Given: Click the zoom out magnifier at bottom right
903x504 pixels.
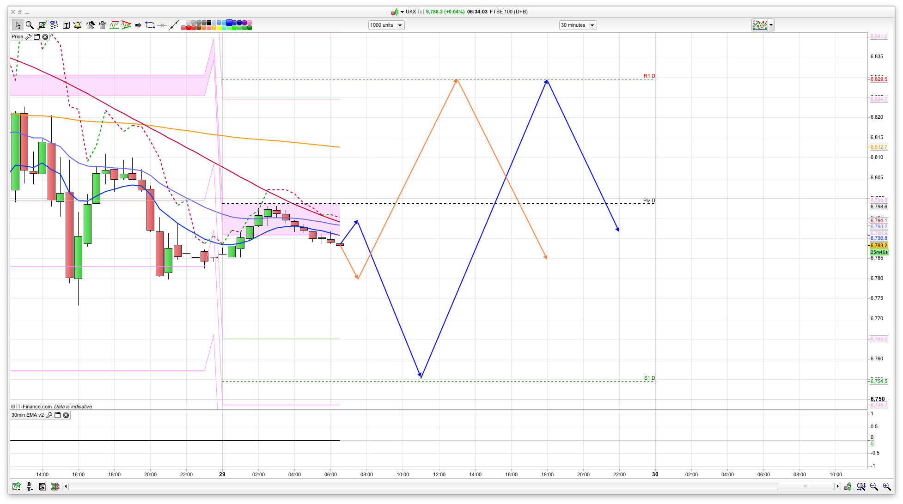Looking at the screenshot, I should pyautogui.click(x=873, y=486).
